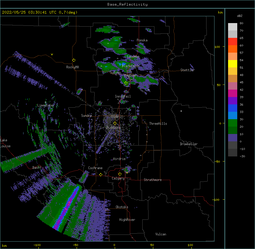
Task: Click the Limestone label
Action: pos(45,105)
